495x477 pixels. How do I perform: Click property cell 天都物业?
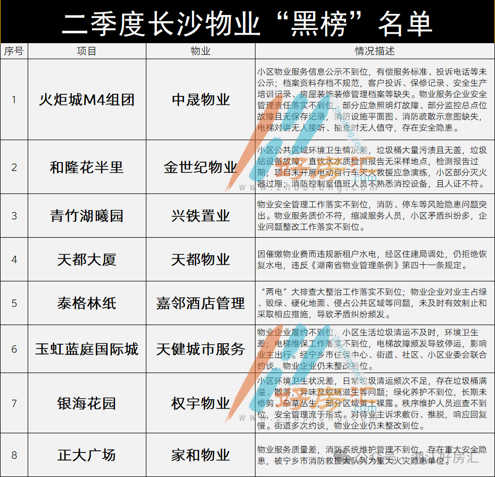pos(201,260)
